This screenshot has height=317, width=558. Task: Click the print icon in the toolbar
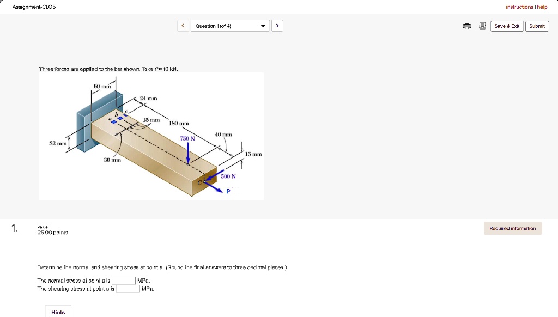(467, 26)
